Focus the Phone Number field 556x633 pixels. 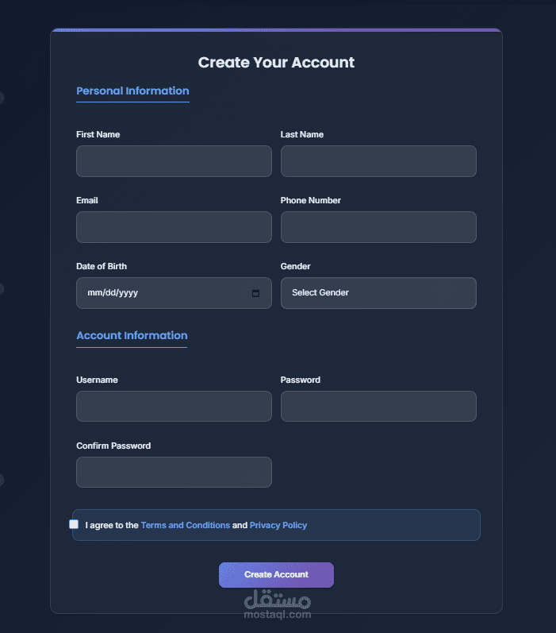tap(378, 227)
